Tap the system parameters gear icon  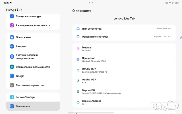12,85
